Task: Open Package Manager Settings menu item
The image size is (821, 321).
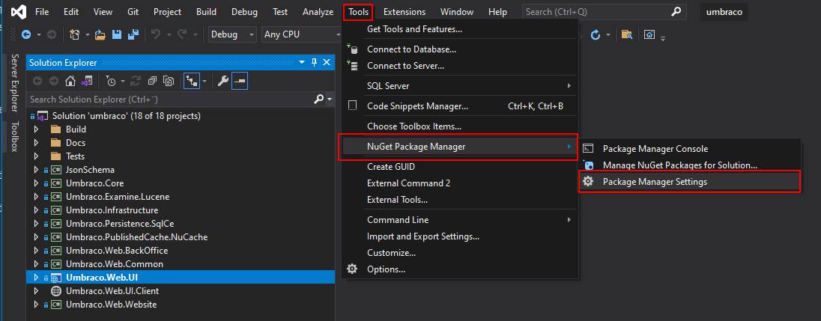Action: tap(654, 182)
